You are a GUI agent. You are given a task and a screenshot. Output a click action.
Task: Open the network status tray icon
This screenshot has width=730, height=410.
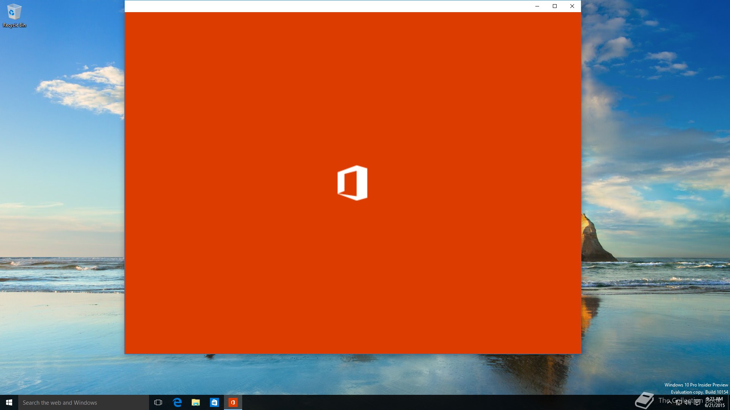pos(679,402)
